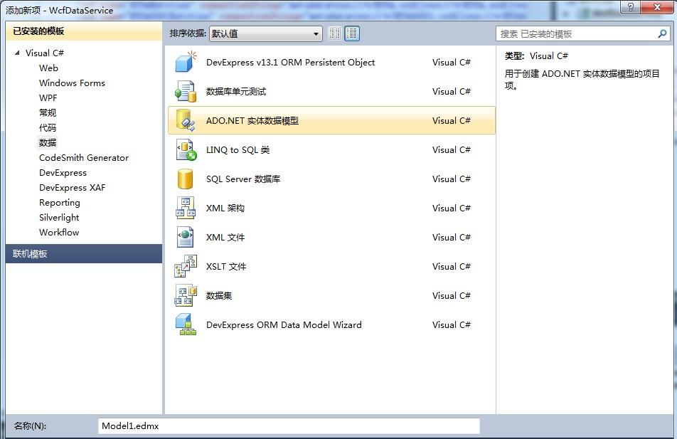This screenshot has width=677, height=439.
Task: Select the 数据集 template name
Action: [219, 295]
